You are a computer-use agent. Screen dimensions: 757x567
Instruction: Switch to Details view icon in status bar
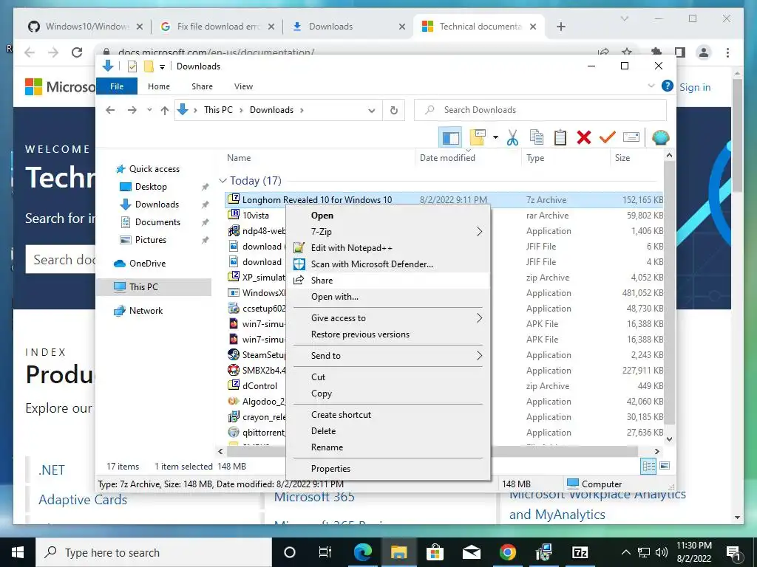(x=648, y=467)
